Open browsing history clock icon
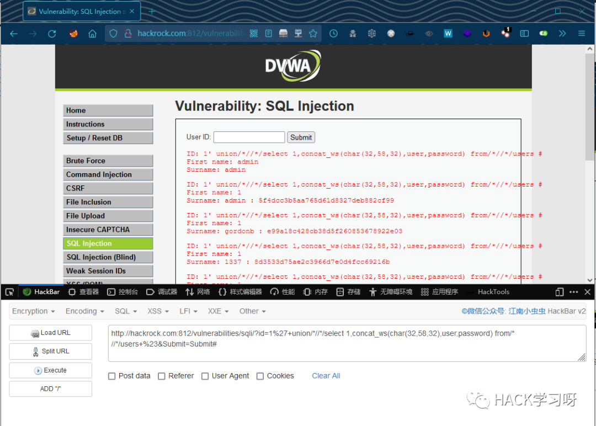Image resolution: width=596 pixels, height=426 pixels. [x=333, y=34]
